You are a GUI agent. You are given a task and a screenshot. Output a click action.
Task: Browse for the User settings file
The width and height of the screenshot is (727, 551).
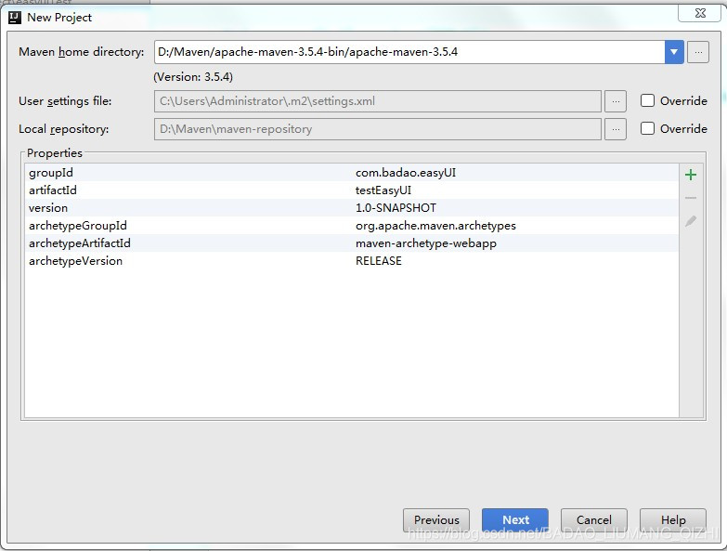(616, 101)
